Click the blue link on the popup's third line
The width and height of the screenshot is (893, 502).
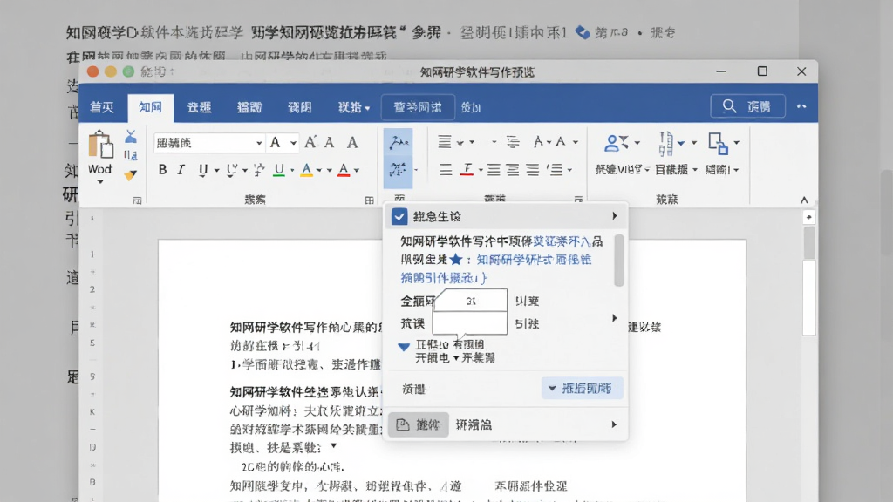(444, 278)
